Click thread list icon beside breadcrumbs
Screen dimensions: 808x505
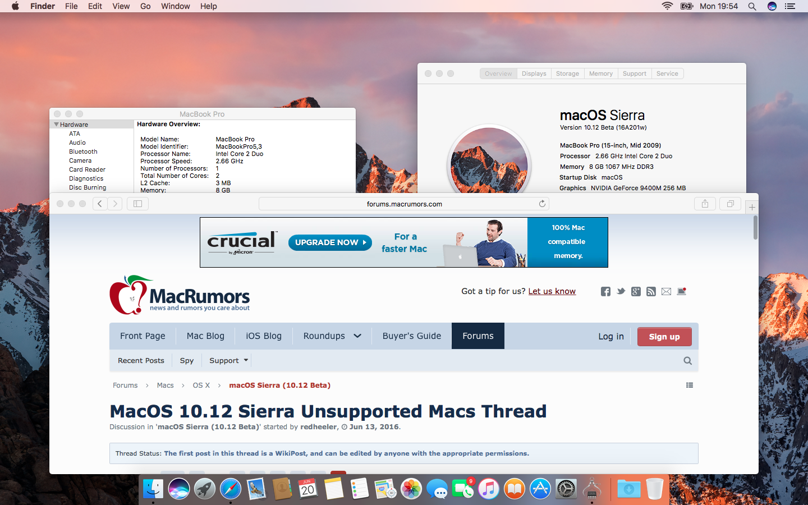(x=690, y=385)
